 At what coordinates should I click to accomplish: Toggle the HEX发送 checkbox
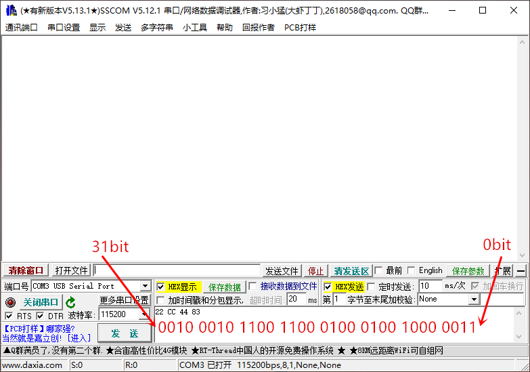[x=328, y=287]
